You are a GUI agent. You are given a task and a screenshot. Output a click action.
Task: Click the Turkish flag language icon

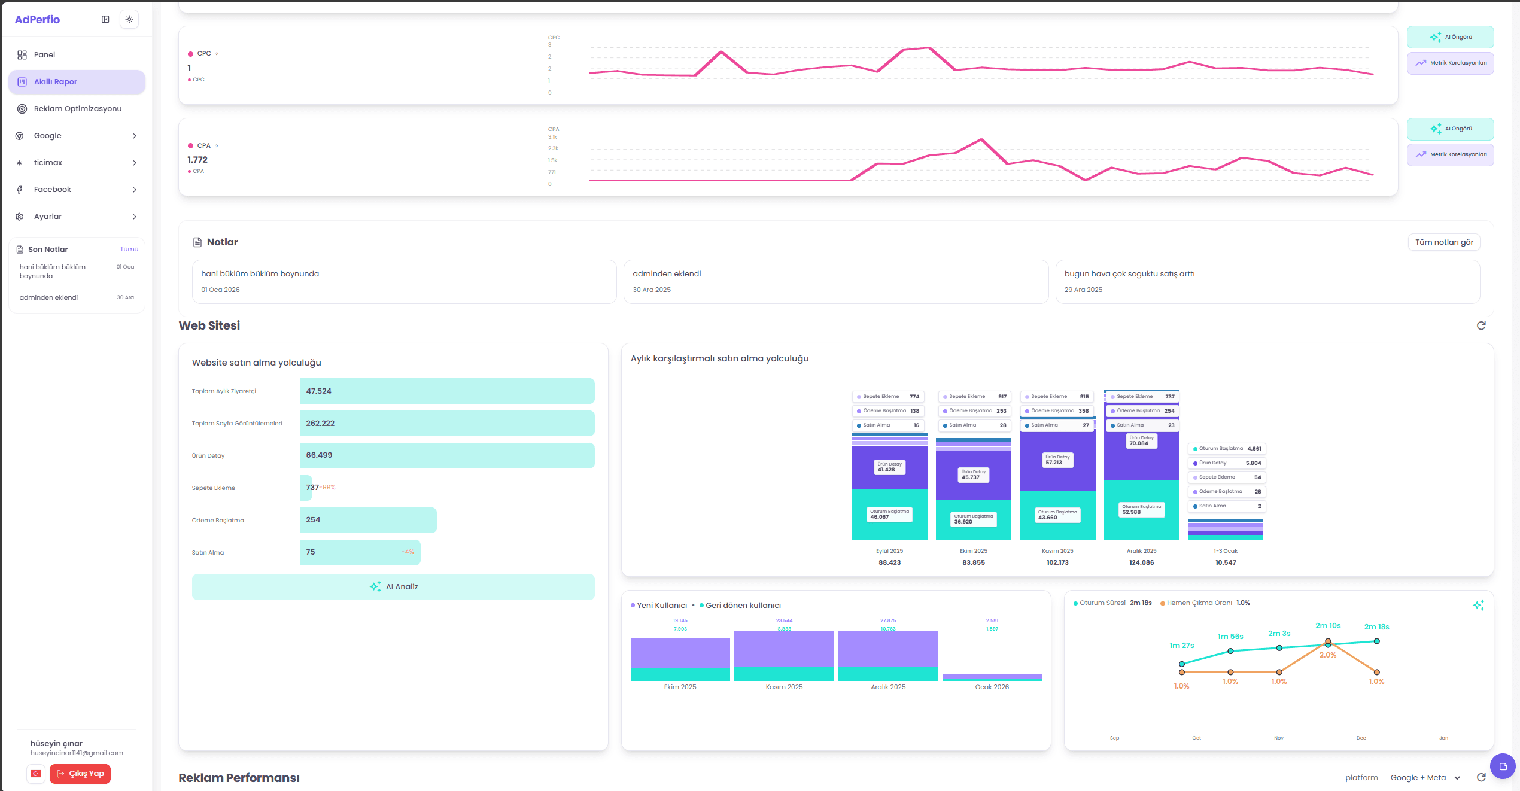[36, 774]
